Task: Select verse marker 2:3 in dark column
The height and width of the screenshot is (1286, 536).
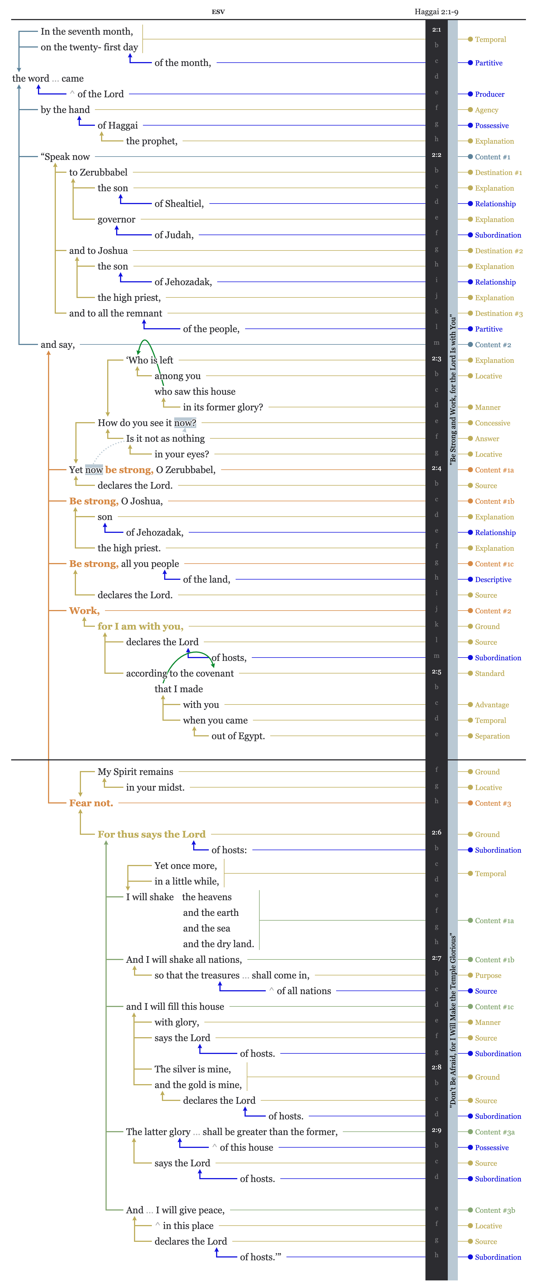Action: 436,358
